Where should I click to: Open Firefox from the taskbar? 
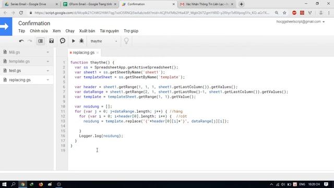point(41,184)
